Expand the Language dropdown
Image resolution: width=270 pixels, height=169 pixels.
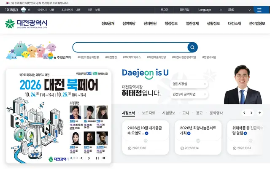tap(210, 10)
